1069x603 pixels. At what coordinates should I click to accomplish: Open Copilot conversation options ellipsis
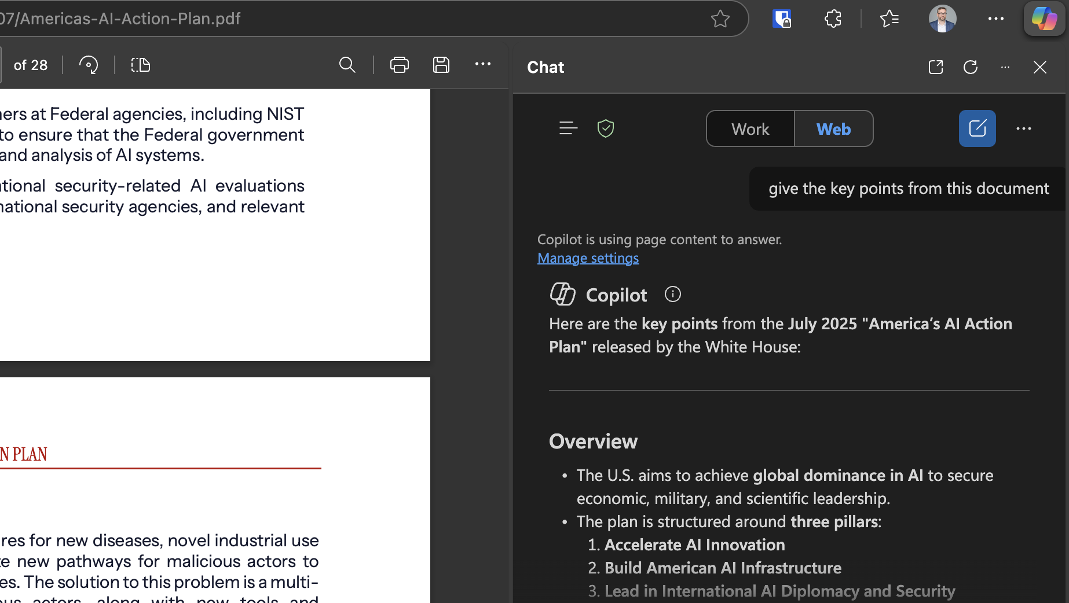tap(1024, 128)
